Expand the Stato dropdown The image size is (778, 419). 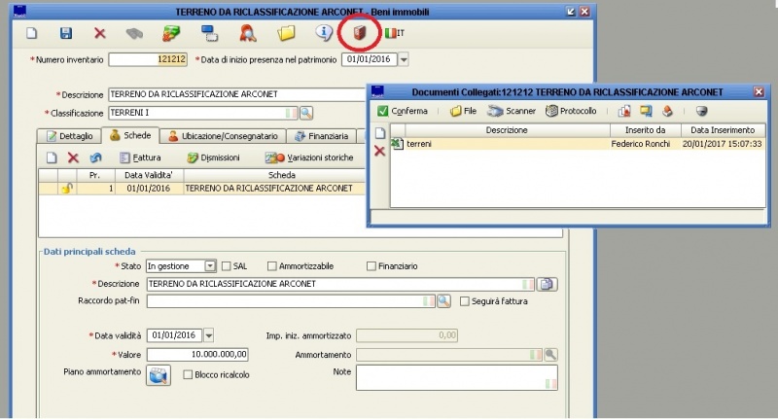pyautogui.click(x=210, y=265)
